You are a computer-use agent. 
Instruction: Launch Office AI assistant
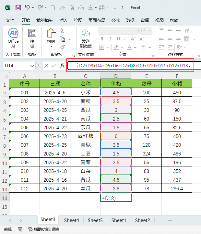click(x=13, y=38)
